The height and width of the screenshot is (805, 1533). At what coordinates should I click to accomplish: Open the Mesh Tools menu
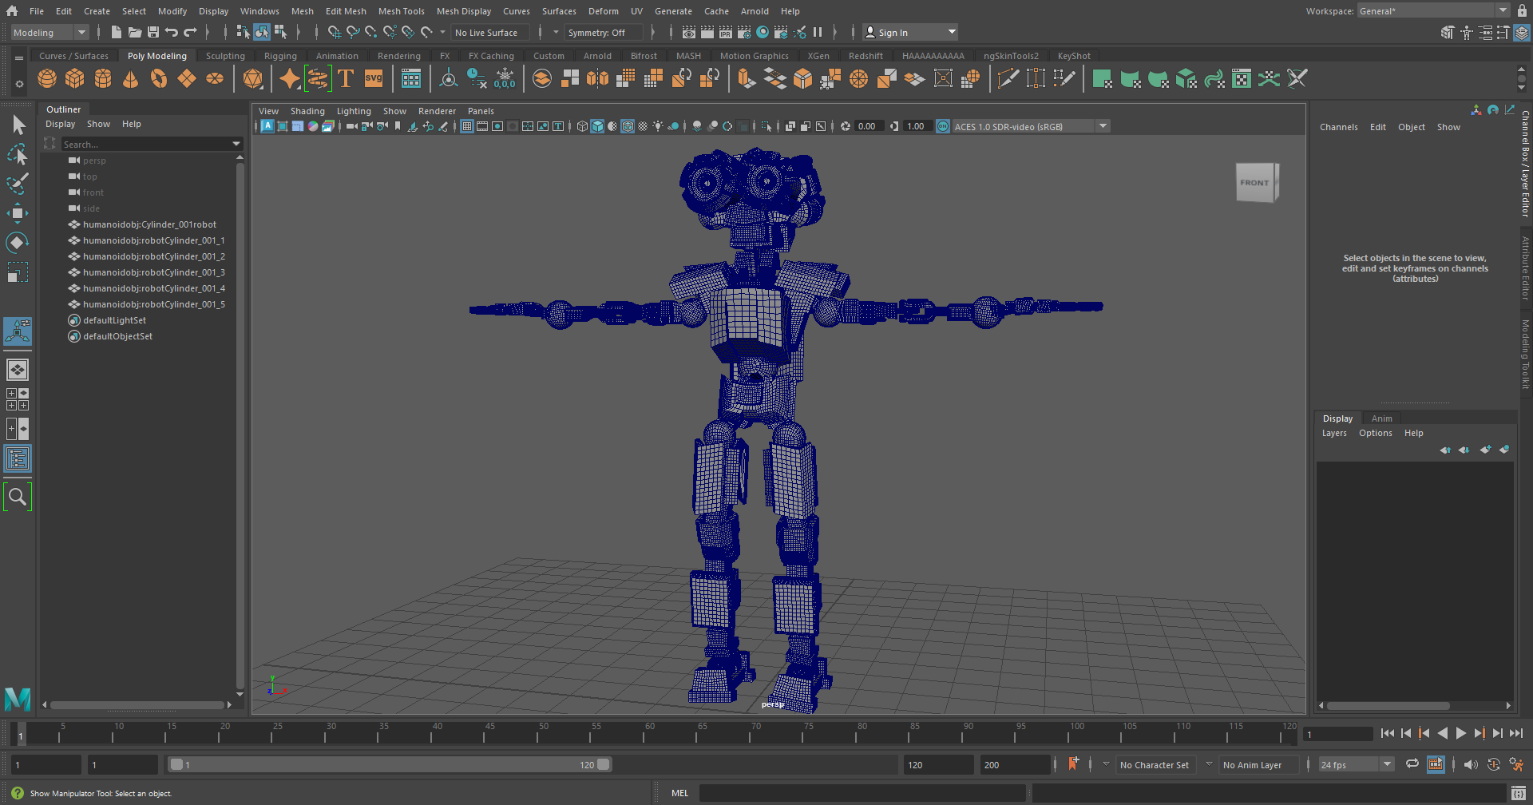pos(401,11)
